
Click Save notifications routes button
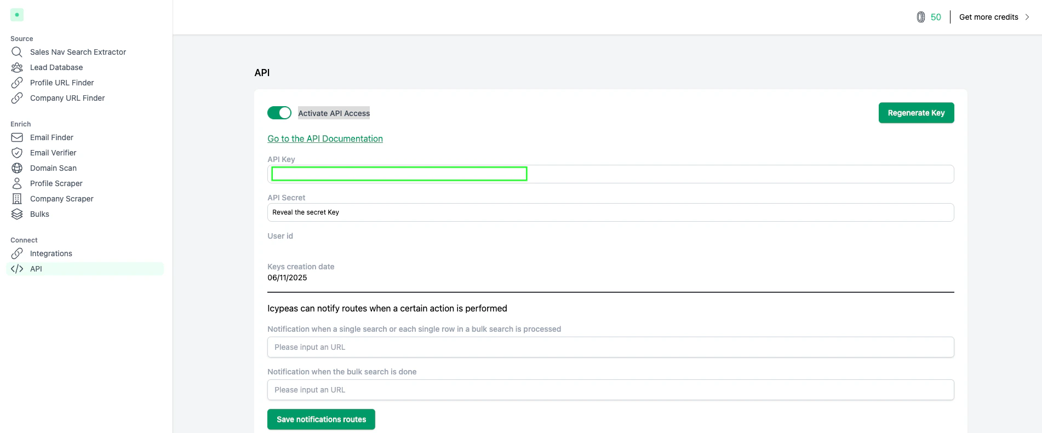point(321,419)
